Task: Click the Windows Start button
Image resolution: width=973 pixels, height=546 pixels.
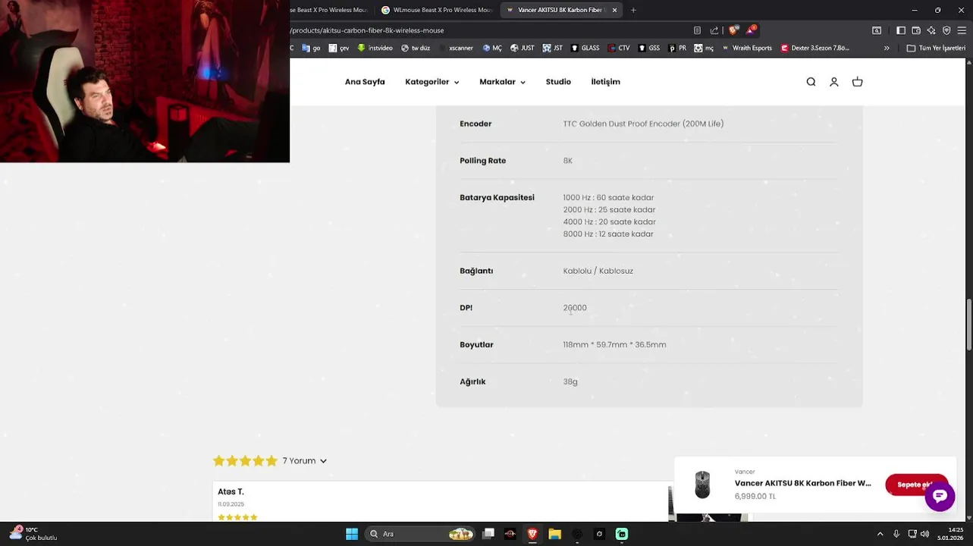Action: pos(352,534)
